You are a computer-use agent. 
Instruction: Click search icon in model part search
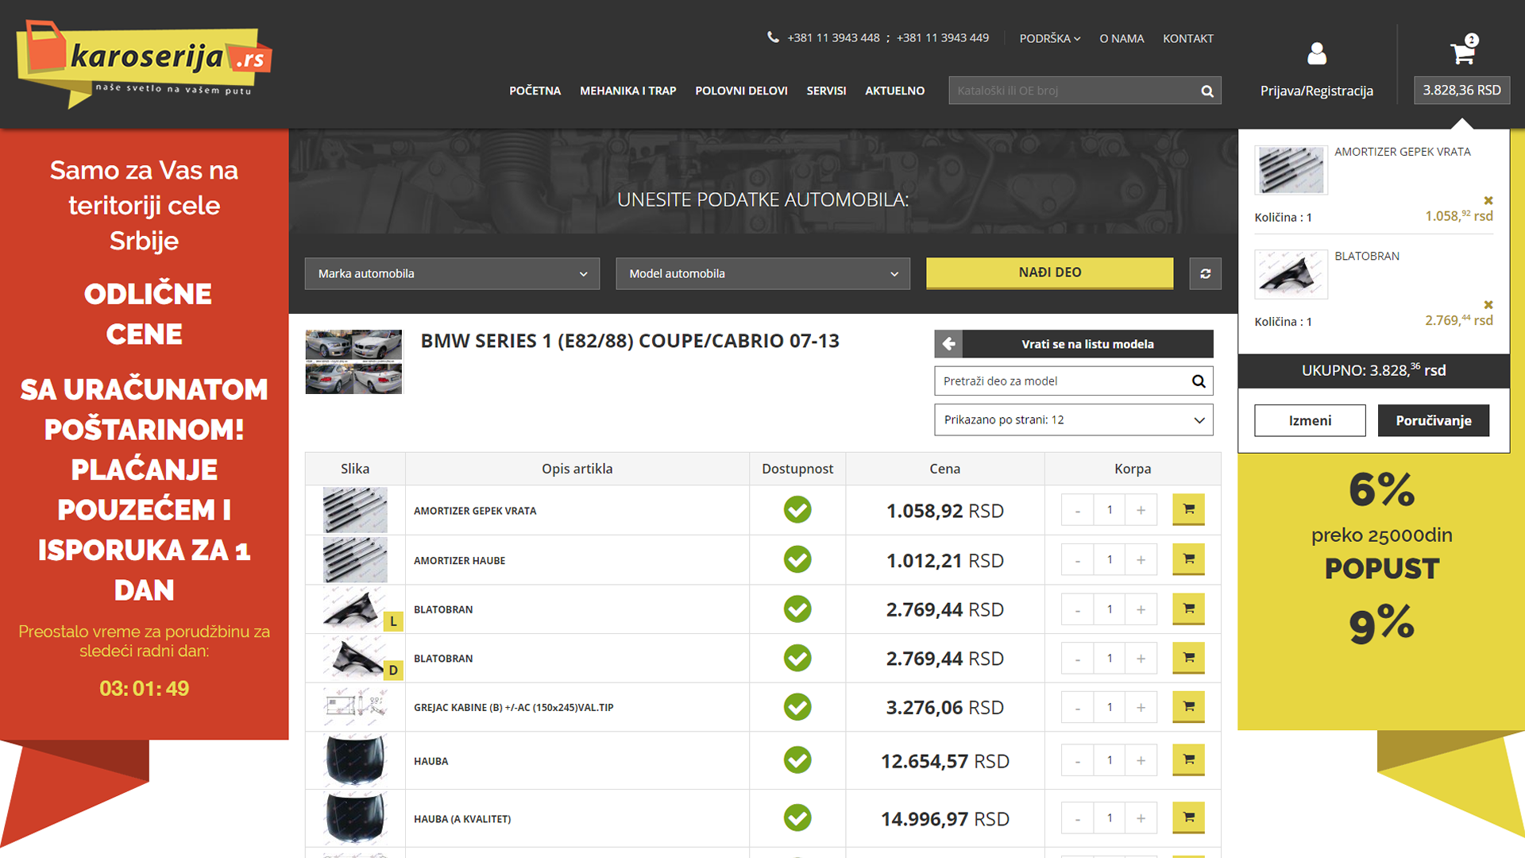(x=1199, y=381)
